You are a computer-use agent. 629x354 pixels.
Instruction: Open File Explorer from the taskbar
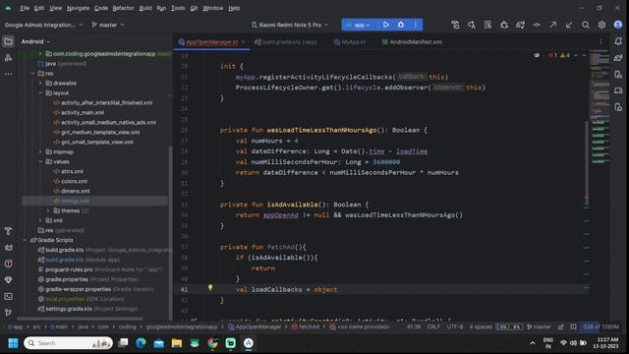click(177, 343)
